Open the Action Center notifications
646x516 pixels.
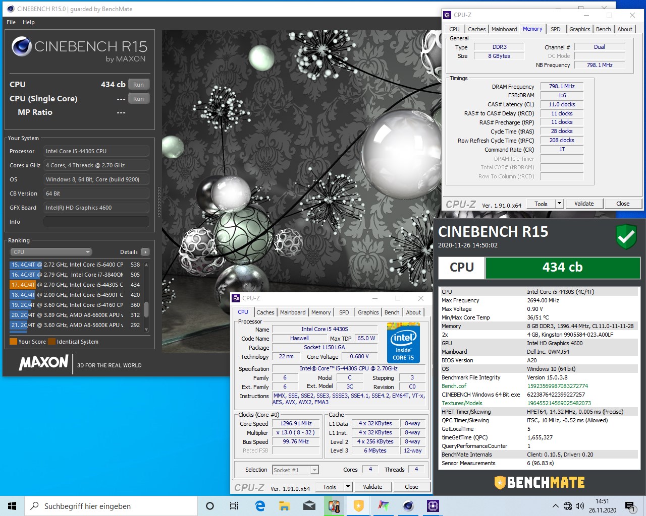(629, 506)
